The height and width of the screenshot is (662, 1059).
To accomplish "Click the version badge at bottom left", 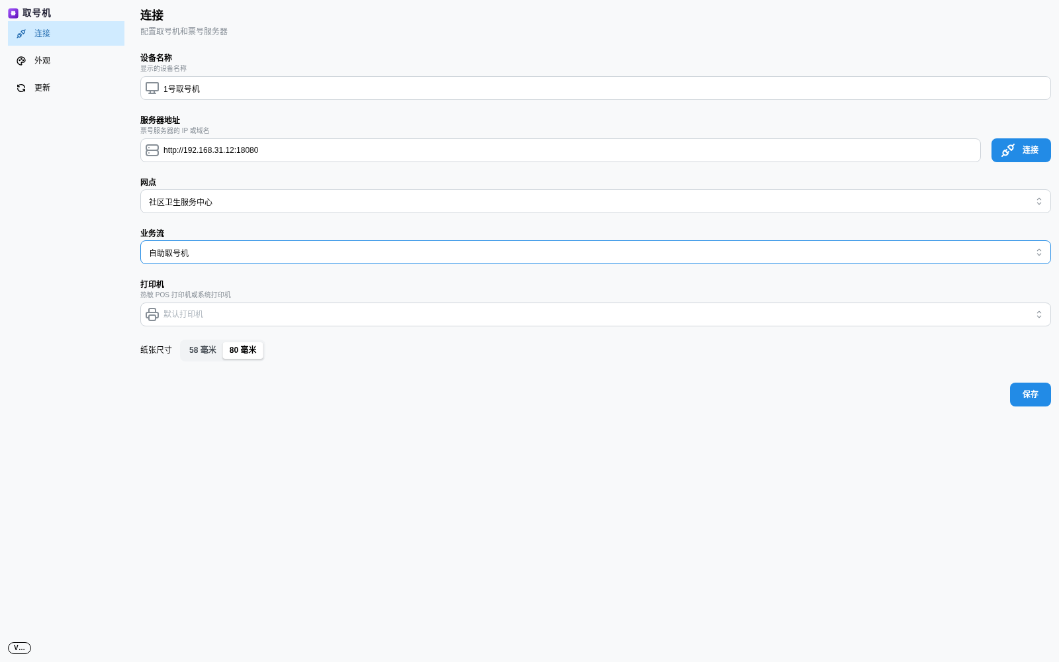I will pos(19,648).
